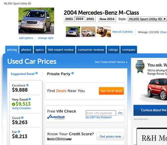Open the Very Good condition info icon

(30, 99)
